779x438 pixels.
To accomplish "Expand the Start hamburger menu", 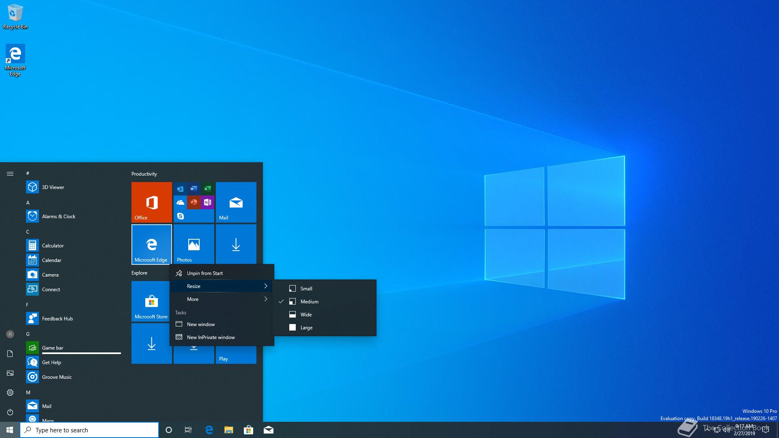I will tap(10, 174).
